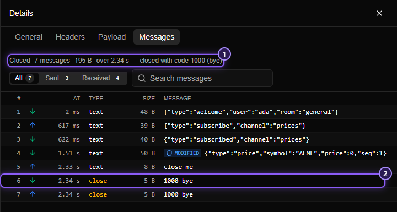This screenshot has width=397, height=212.
Task: Click the '195 B' total size
Action: [x=83, y=61]
